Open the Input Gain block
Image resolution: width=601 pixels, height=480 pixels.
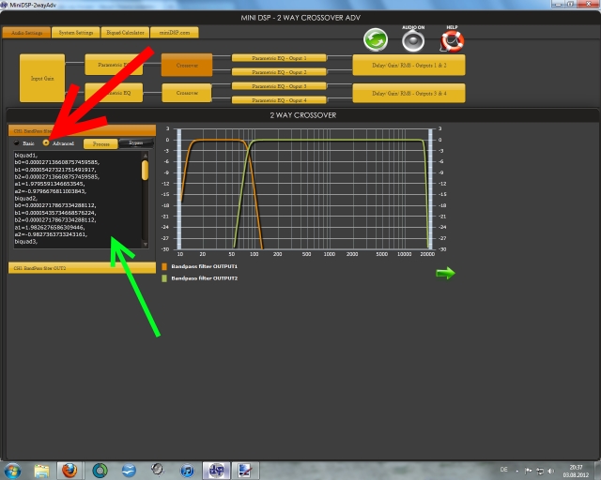coord(42,78)
